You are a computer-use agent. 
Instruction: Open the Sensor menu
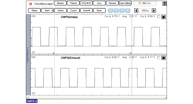[60, 3]
